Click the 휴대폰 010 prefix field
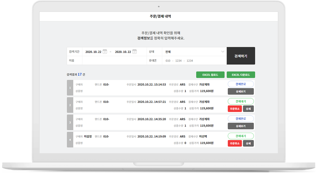The width and height of the screenshot is (318, 175). tap(168, 61)
